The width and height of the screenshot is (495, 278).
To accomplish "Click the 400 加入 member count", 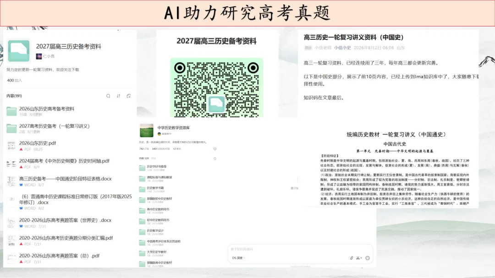I will tap(15, 80).
